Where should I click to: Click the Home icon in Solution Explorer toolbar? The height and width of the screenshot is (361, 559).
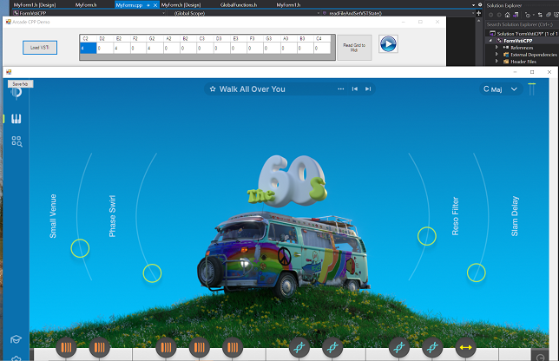click(507, 15)
